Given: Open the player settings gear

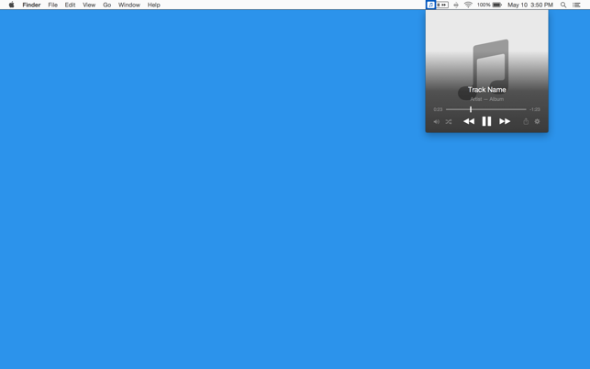Looking at the screenshot, I should pos(538,121).
